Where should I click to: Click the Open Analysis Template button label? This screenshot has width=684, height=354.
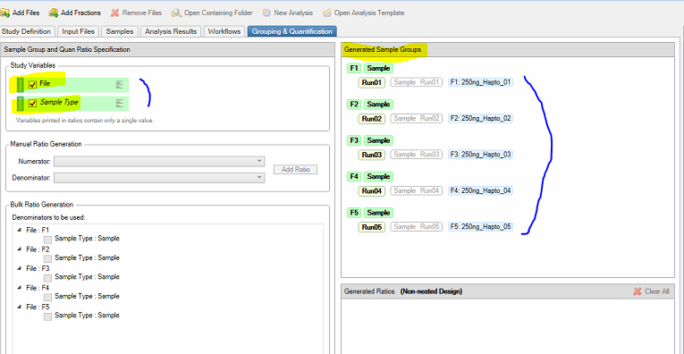click(369, 13)
